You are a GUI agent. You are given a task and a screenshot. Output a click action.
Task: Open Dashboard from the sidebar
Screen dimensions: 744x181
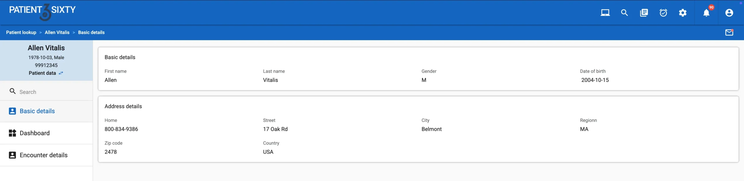(35, 133)
